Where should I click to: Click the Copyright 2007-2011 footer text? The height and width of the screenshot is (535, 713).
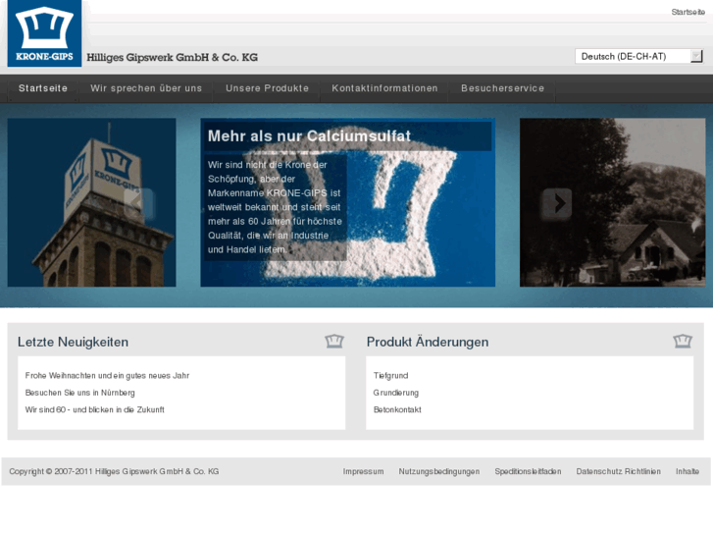click(114, 472)
